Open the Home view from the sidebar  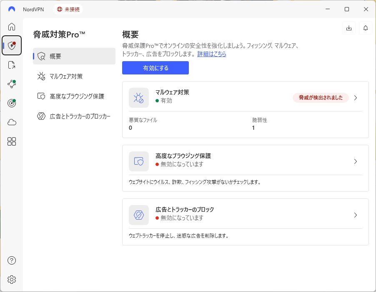point(11,27)
